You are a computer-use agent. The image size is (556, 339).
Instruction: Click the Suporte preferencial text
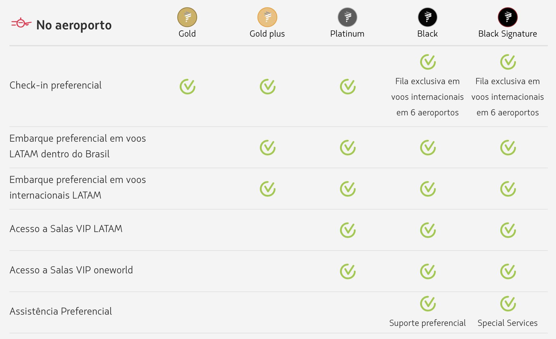(x=427, y=323)
